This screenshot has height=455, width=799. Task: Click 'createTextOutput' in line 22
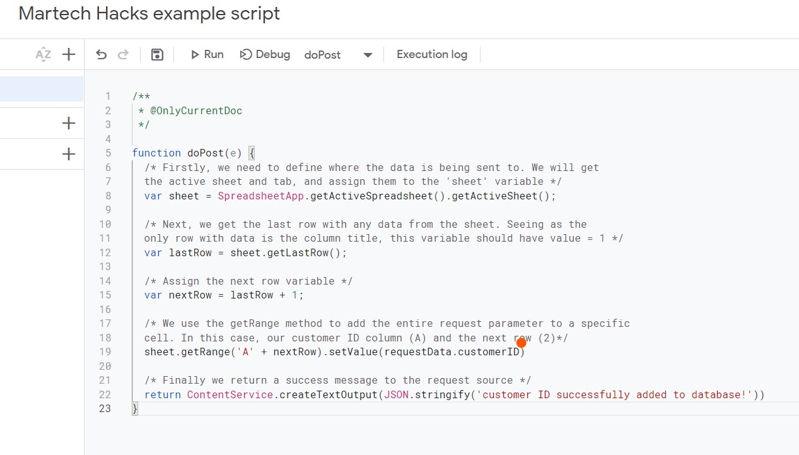pyautogui.click(x=329, y=395)
